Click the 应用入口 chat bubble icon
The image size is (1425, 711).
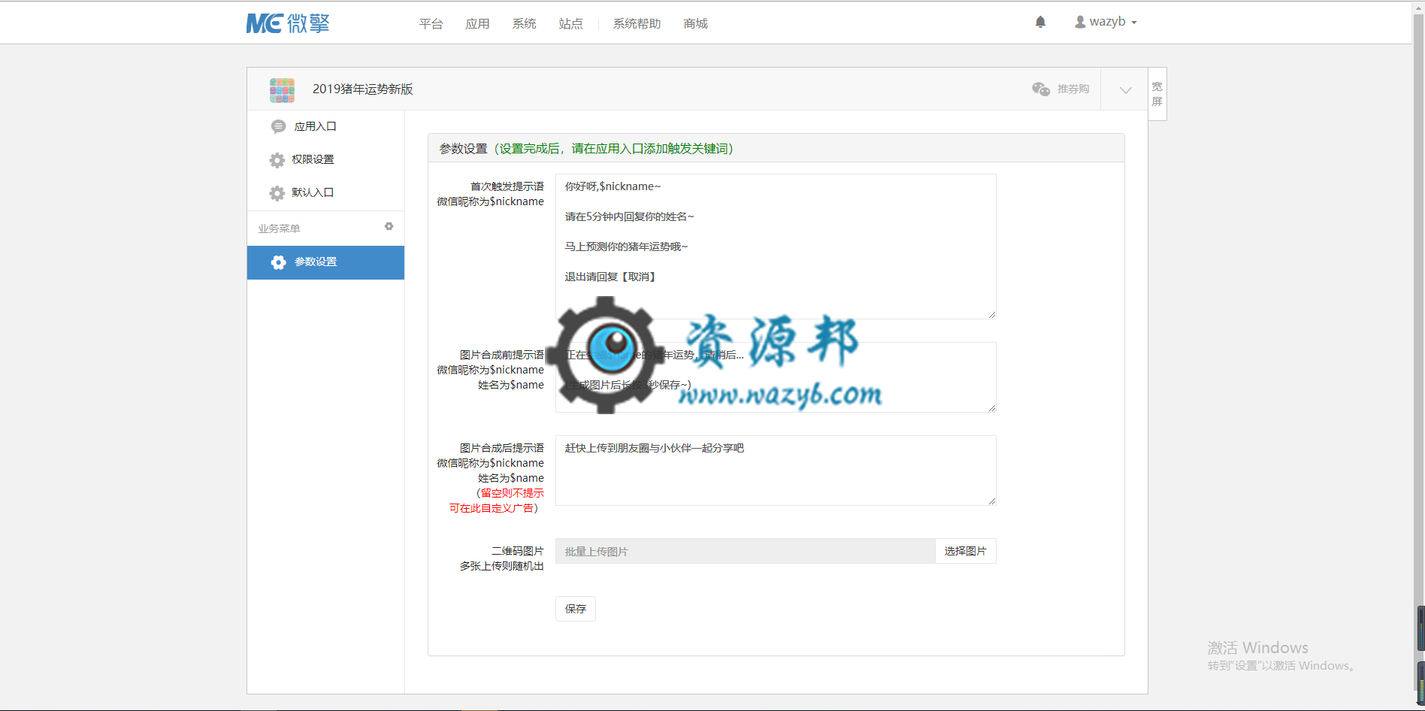tap(278, 127)
